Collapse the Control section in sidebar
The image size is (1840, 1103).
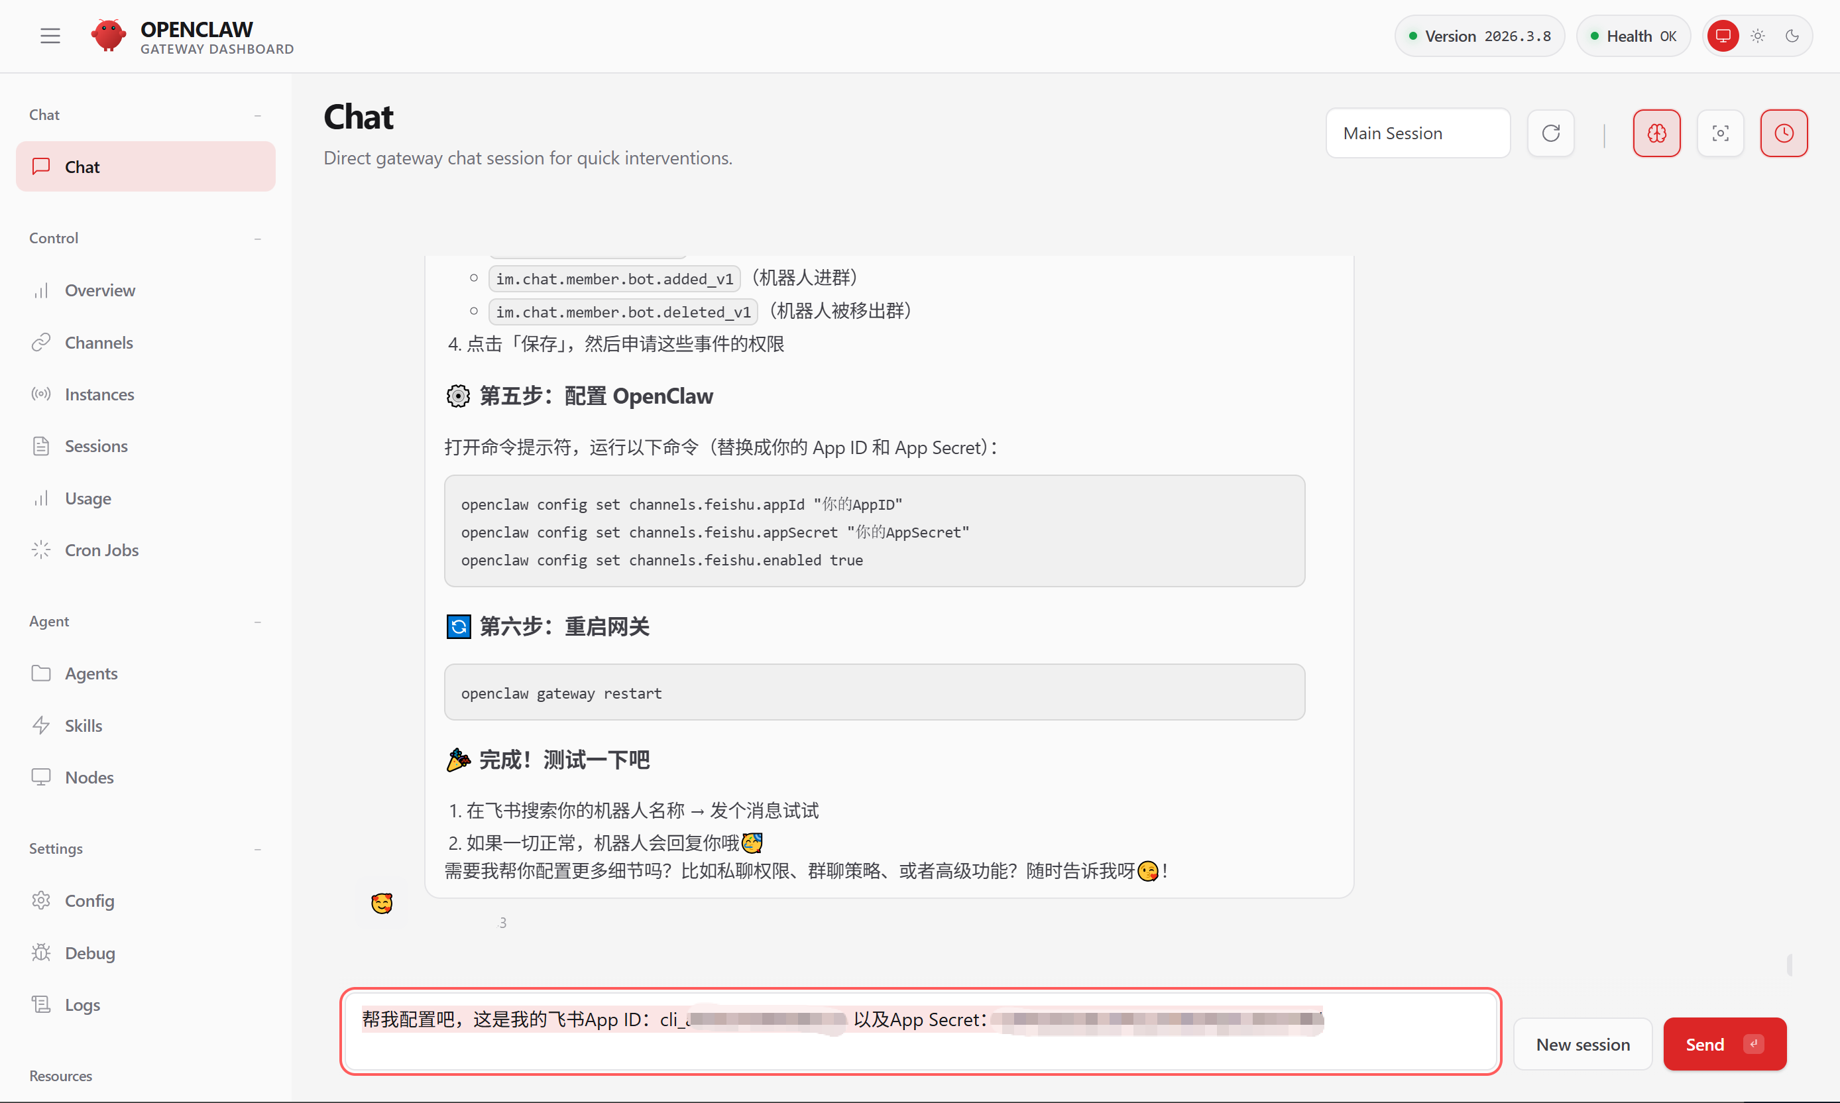point(257,239)
